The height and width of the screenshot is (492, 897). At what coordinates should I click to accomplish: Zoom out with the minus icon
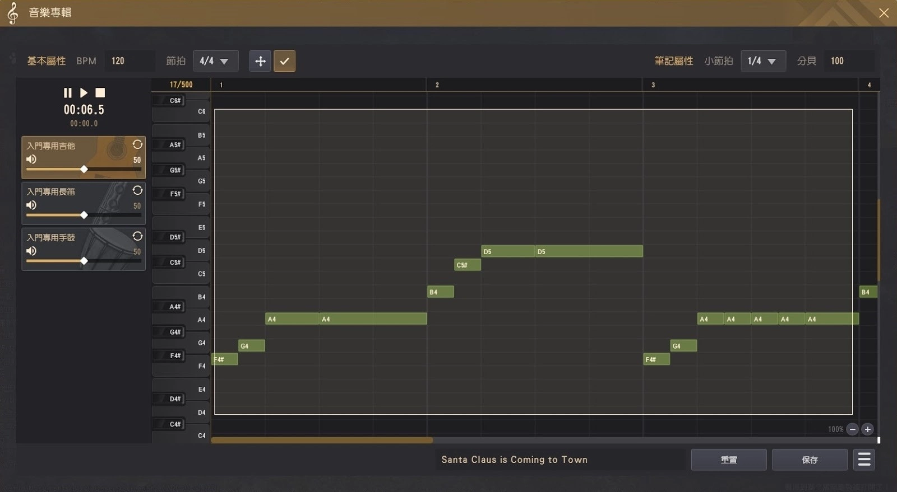tap(852, 429)
